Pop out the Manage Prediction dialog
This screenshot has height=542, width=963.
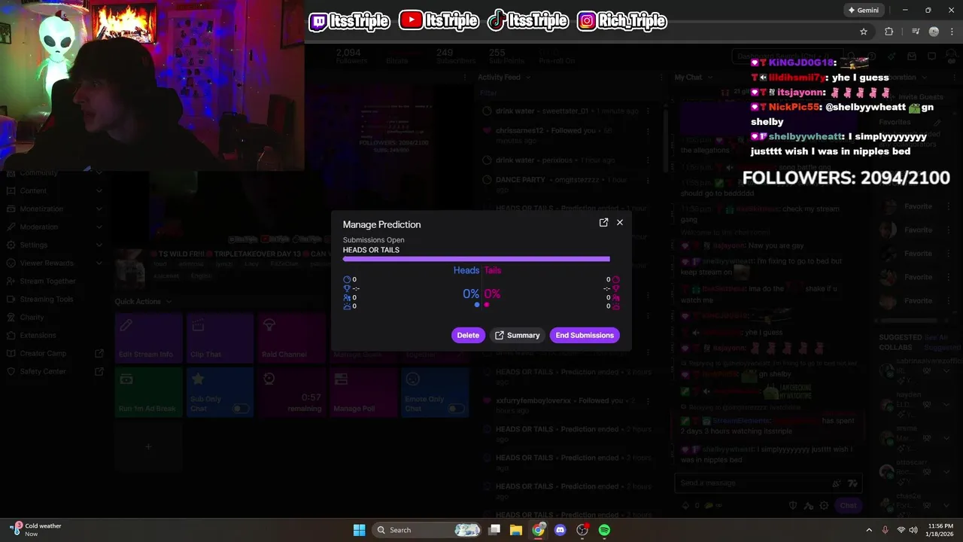click(x=603, y=222)
